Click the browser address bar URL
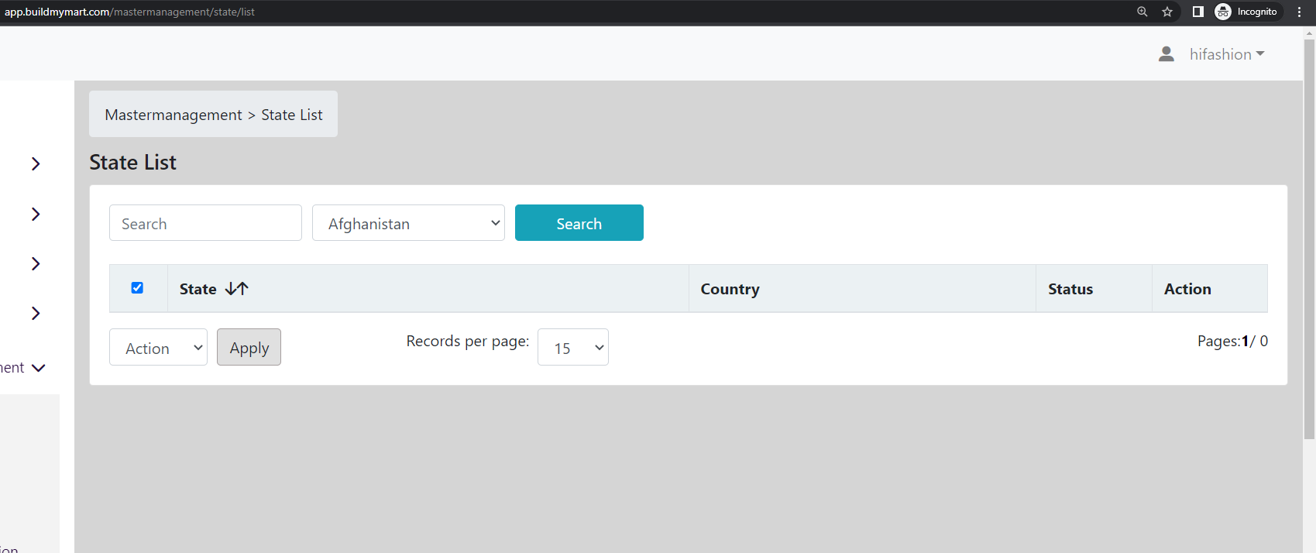Screen dimensions: 1316x553 pyautogui.click(x=129, y=12)
